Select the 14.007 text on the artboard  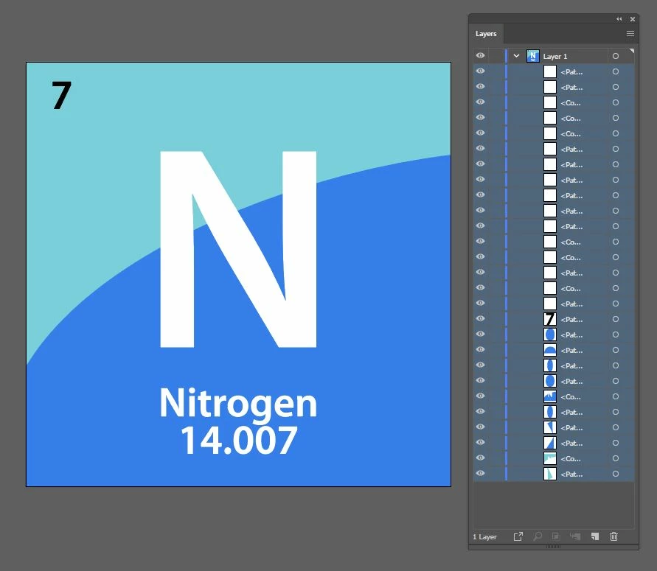coord(239,440)
